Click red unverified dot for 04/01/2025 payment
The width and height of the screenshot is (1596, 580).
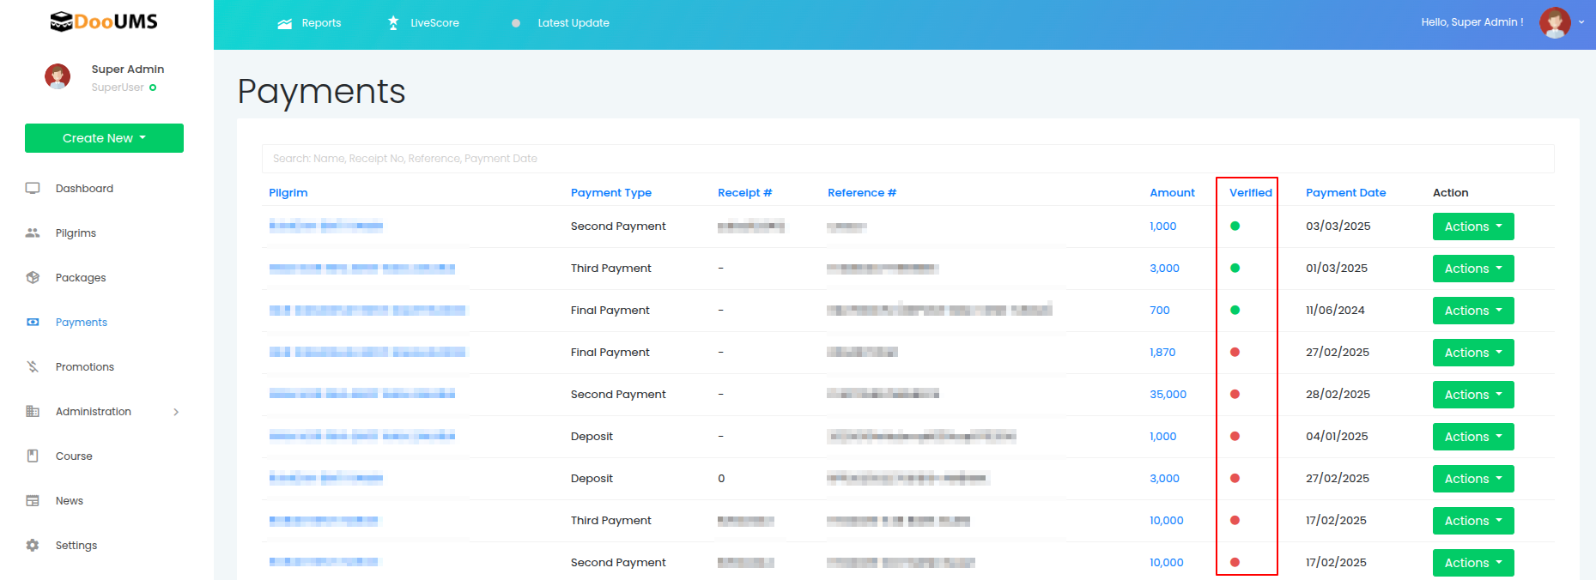click(1235, 436)
